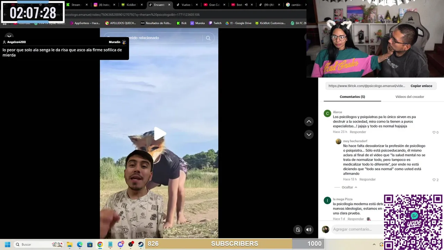
Task: Reply to Alerce's comment via Responder
Action: pyautogui.click(x=358, y=132)
